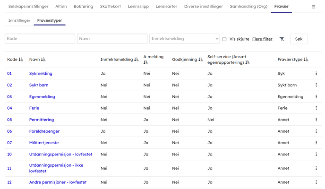Sort table by Kode column icon
This screenshot has width=325, height=189.
tap(21, 60)
